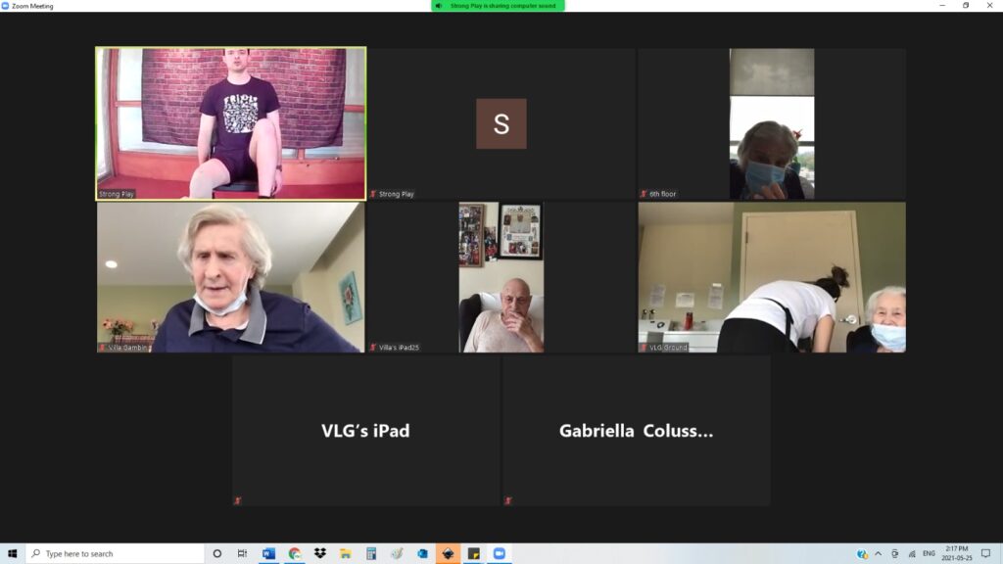Select the Strong Play video tile
This screenshot has height=564, width=1003.
pos(230,123)
